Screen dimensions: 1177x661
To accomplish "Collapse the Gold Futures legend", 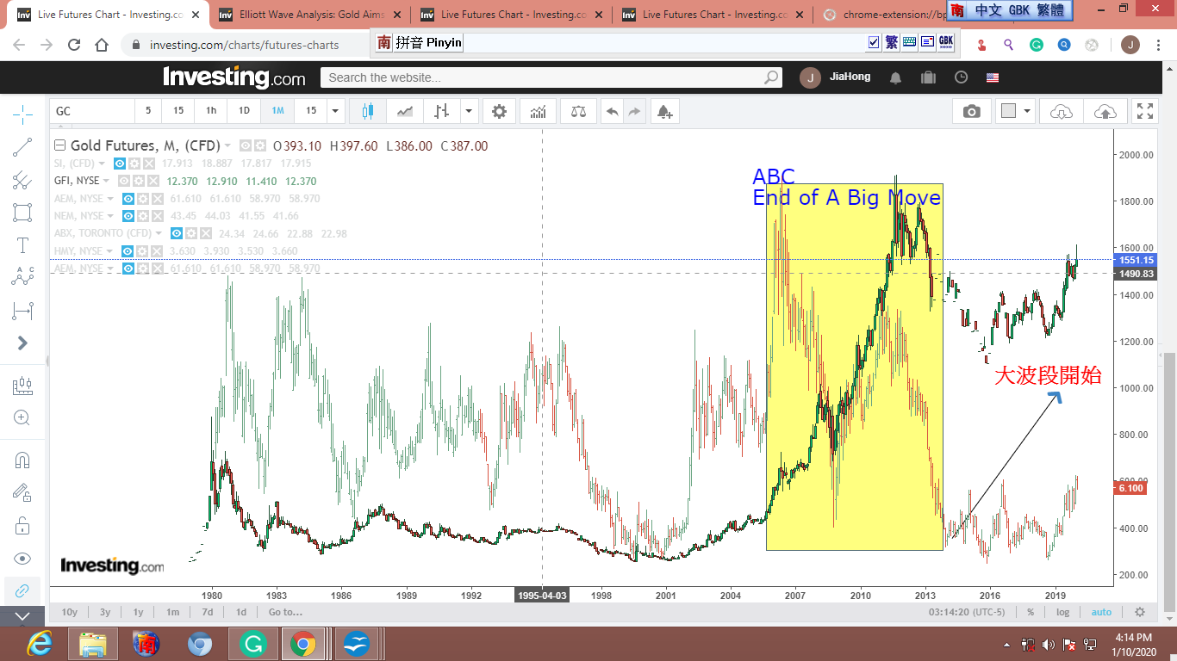I will [59, 145].
